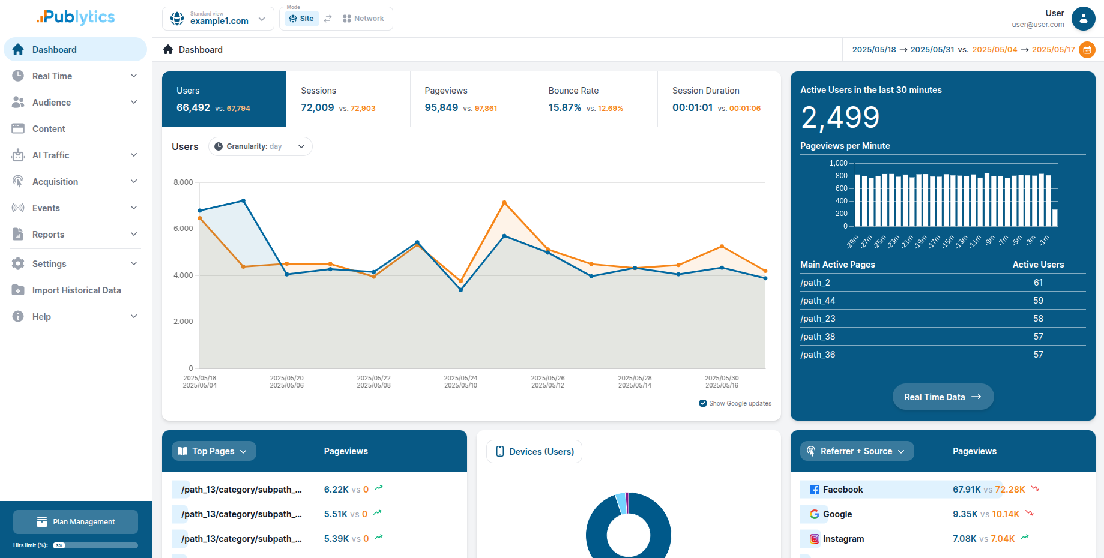1104x558 pixels.
Task: Open the Granularity dropdown
Action: pyautogui.click(x=260, y=146)
